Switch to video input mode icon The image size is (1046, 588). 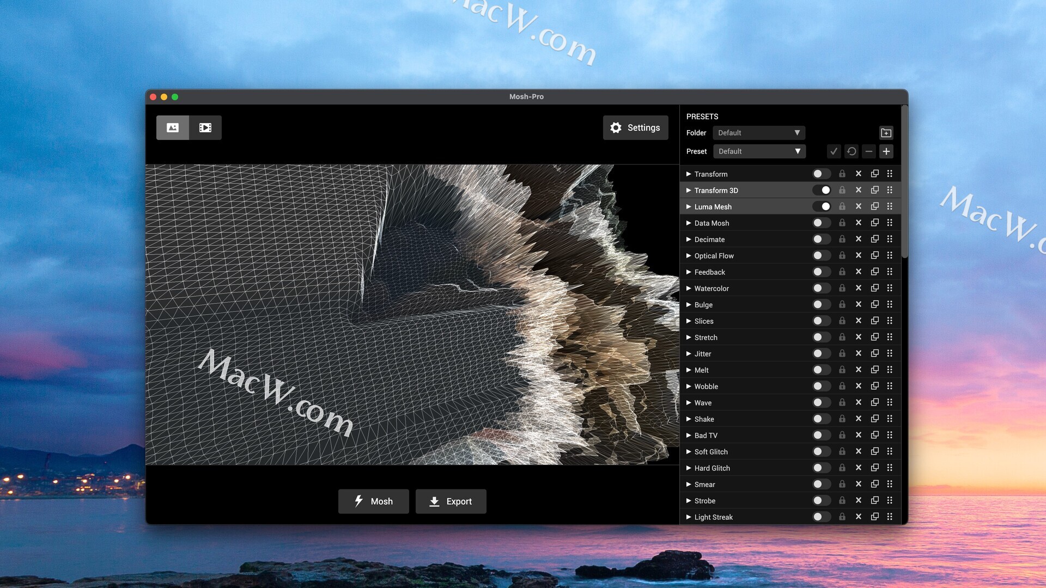click(205, 127)
